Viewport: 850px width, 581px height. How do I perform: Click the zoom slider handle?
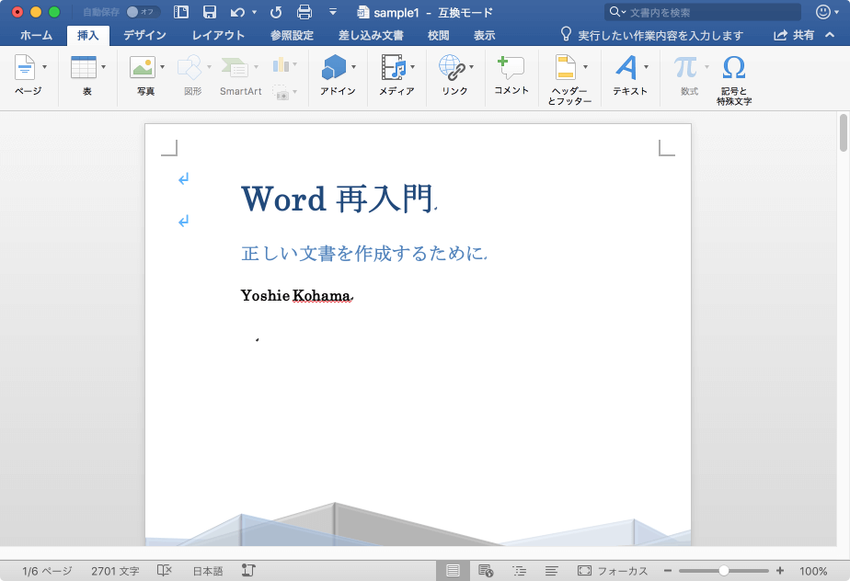(724, 571)
